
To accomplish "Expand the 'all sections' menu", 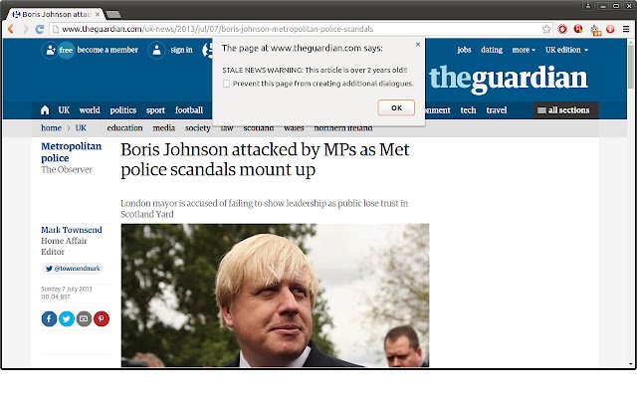I will pyautogui.click(x=565, y=110).
